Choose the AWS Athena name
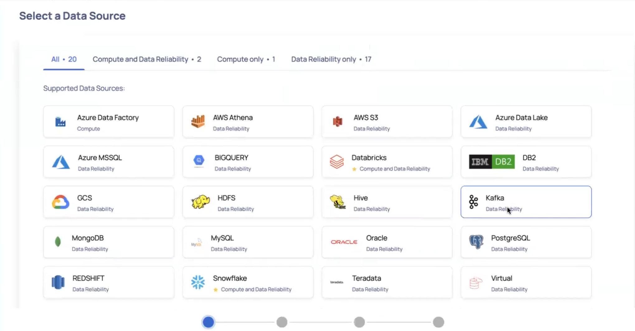The height and width of the screenshot is (331, 635). pyautogui.click(x=233, y=118)
